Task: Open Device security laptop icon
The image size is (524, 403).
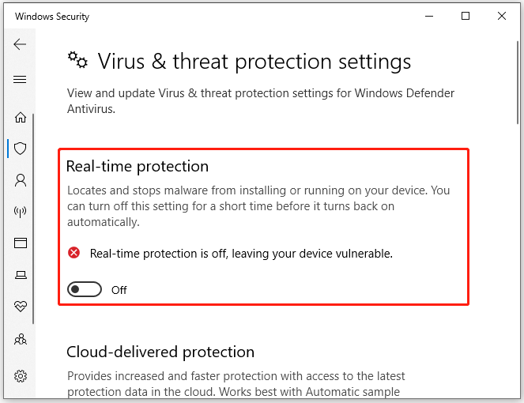Action: (x=21, y=275)
